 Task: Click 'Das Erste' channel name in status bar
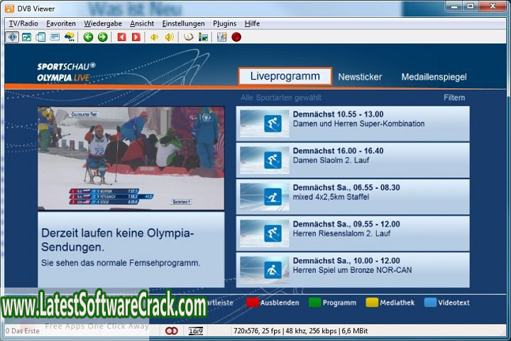click(26, 331)
